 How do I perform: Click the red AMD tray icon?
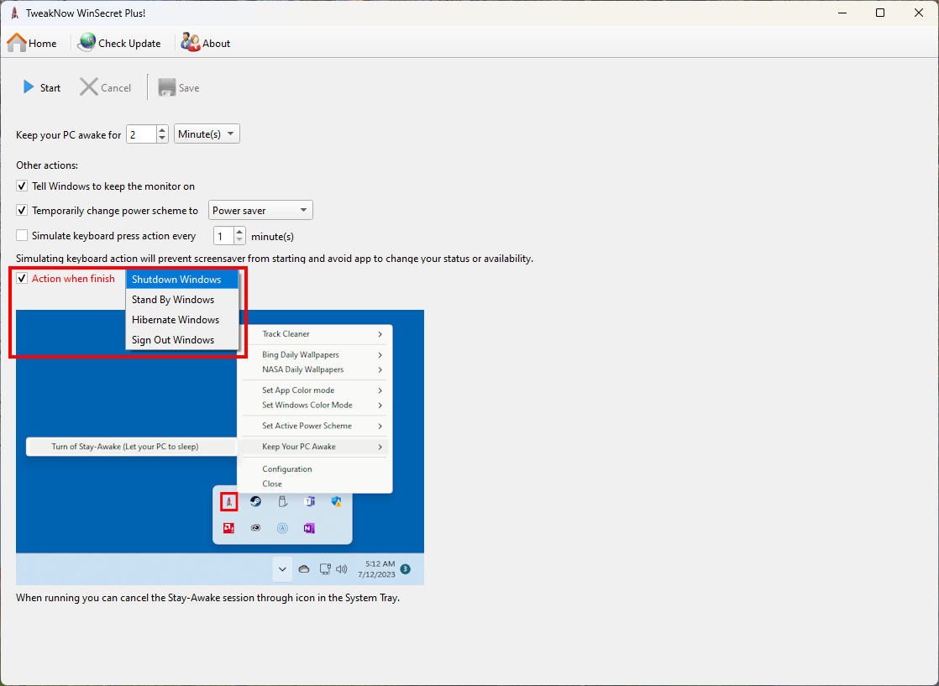pos(228,528)
